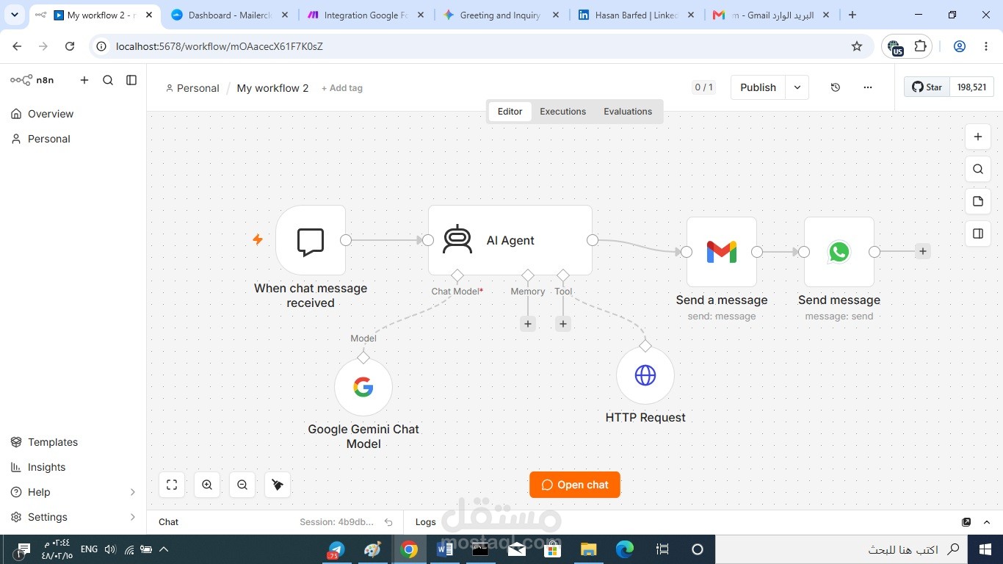Click the Open chat button
The image size is (1003, 564).
point(575,485)
